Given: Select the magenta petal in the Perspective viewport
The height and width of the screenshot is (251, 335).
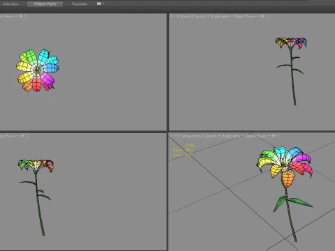Looking at the screenshot, I should click(x=302, y=158).
